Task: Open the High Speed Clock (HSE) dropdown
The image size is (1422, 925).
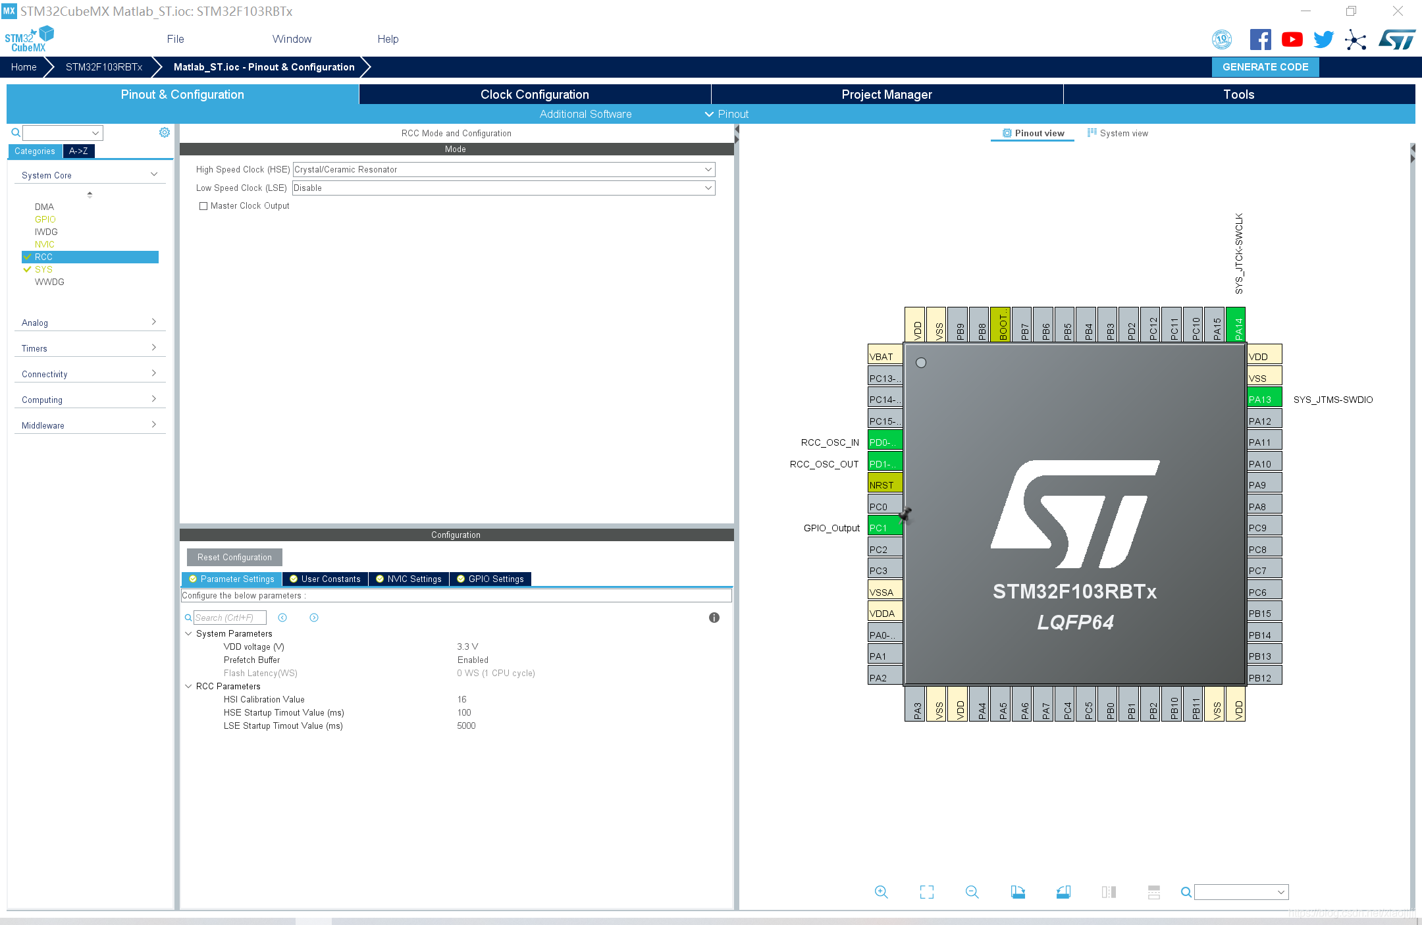Action: pyautogui.click(x=504, y=169)
